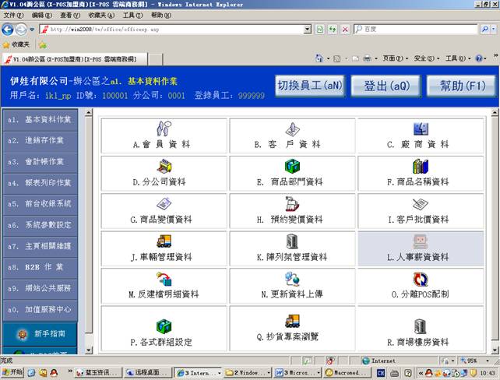Click C.廠商資料 vendor icon
Viewport: 500px width, 380px height.
(421, 129)
